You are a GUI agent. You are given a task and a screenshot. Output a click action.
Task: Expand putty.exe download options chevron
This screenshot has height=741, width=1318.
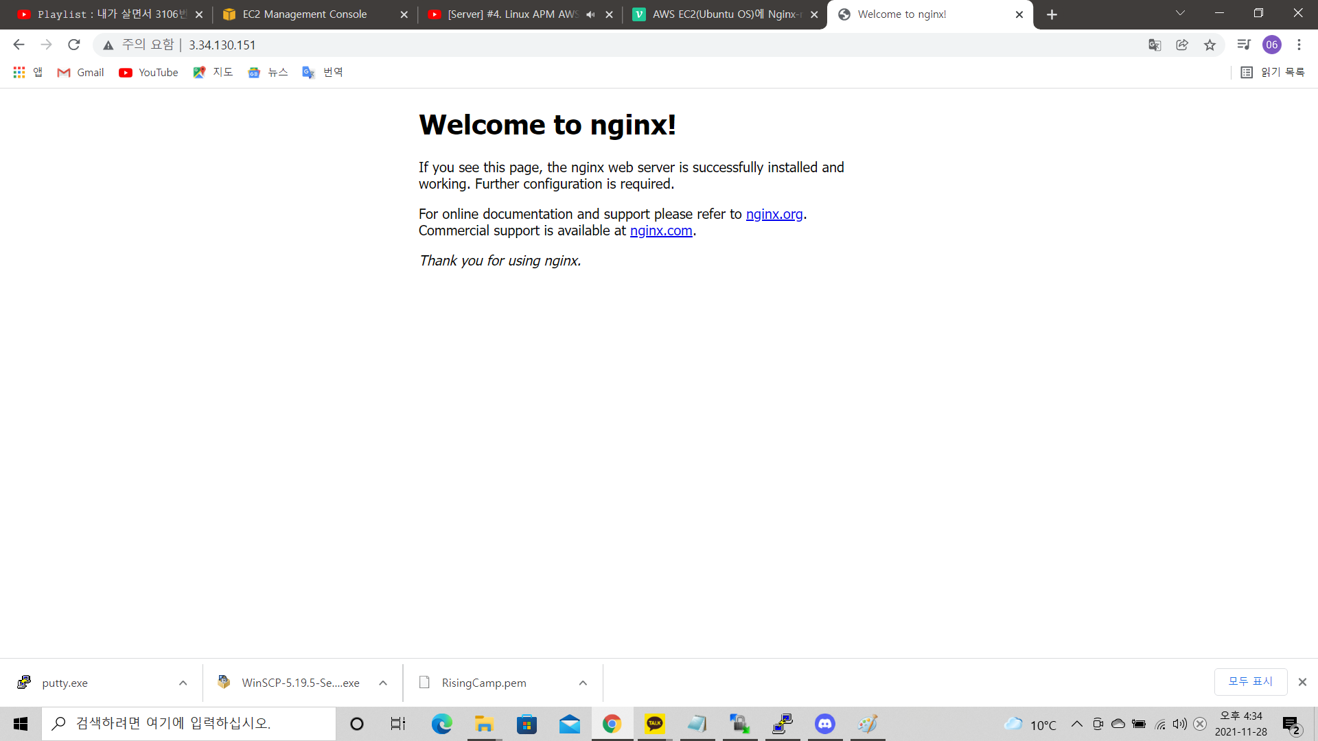tap(183, 683)
